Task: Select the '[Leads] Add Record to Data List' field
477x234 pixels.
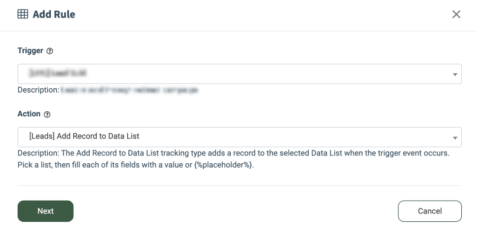Action: tap(240, 137)
